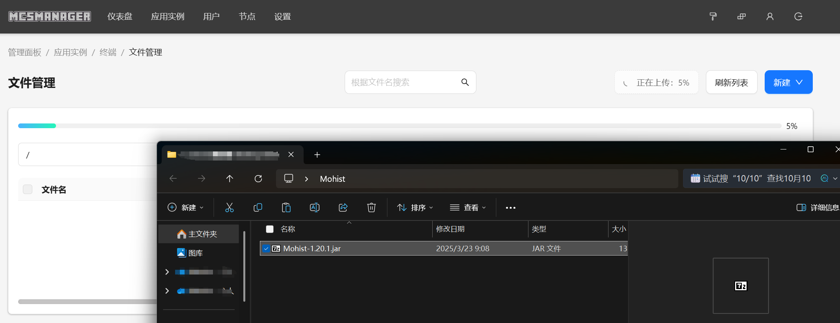This screenshot has height=323, width=840.
Task: Toggle the select-all checkbox beside 名称
Action: tap(270, 229)
